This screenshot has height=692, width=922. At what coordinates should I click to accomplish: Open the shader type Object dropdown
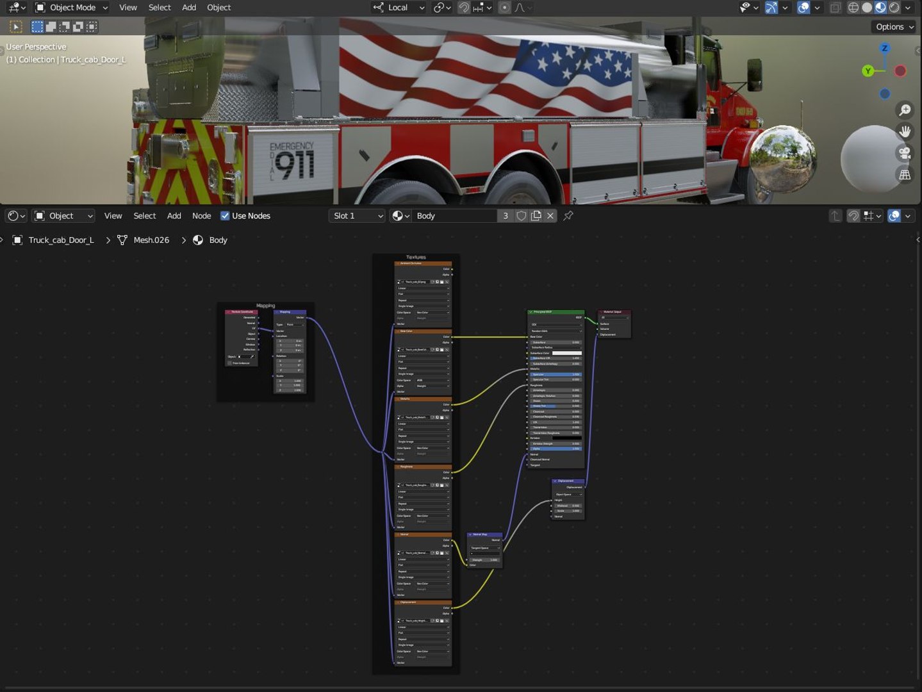[x=63, y=216]
